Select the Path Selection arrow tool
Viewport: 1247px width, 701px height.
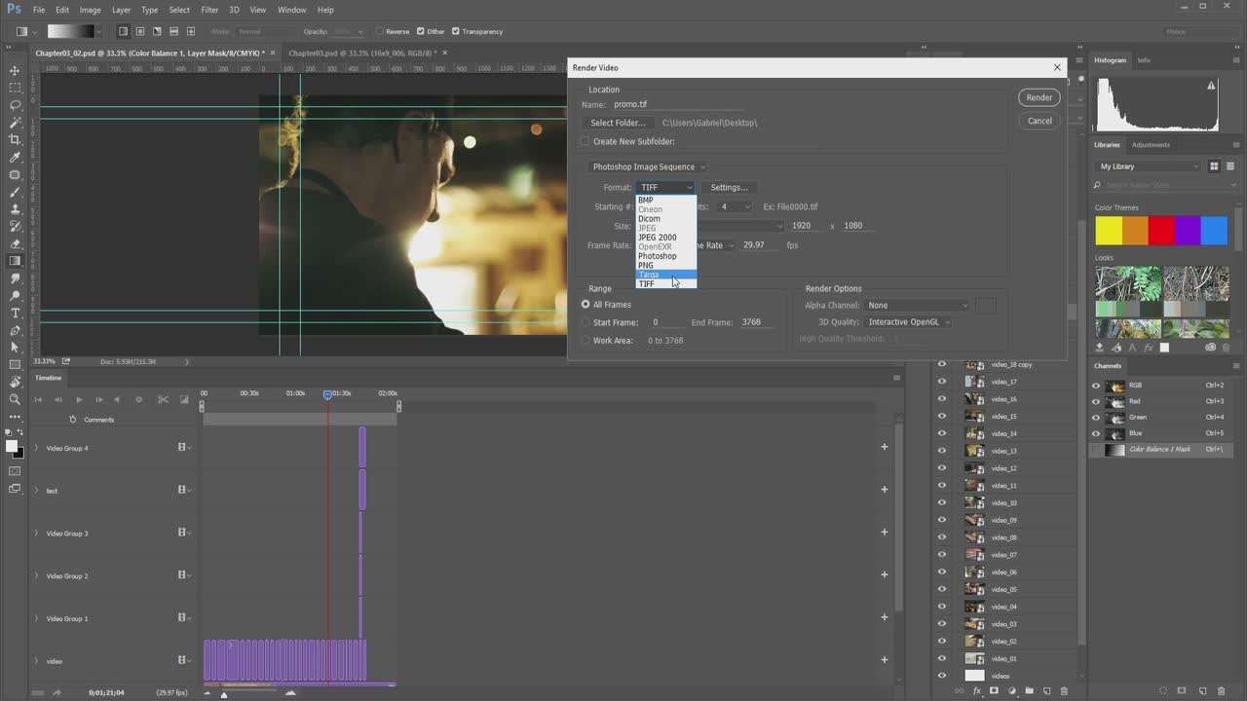click(x=15, y=348)
